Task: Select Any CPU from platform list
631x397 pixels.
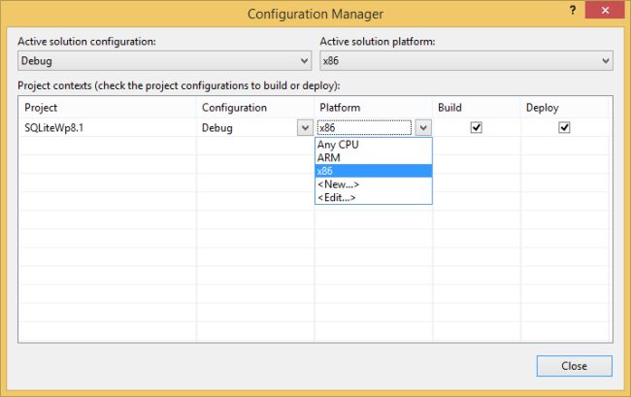Action: click(x=338, y=145)
